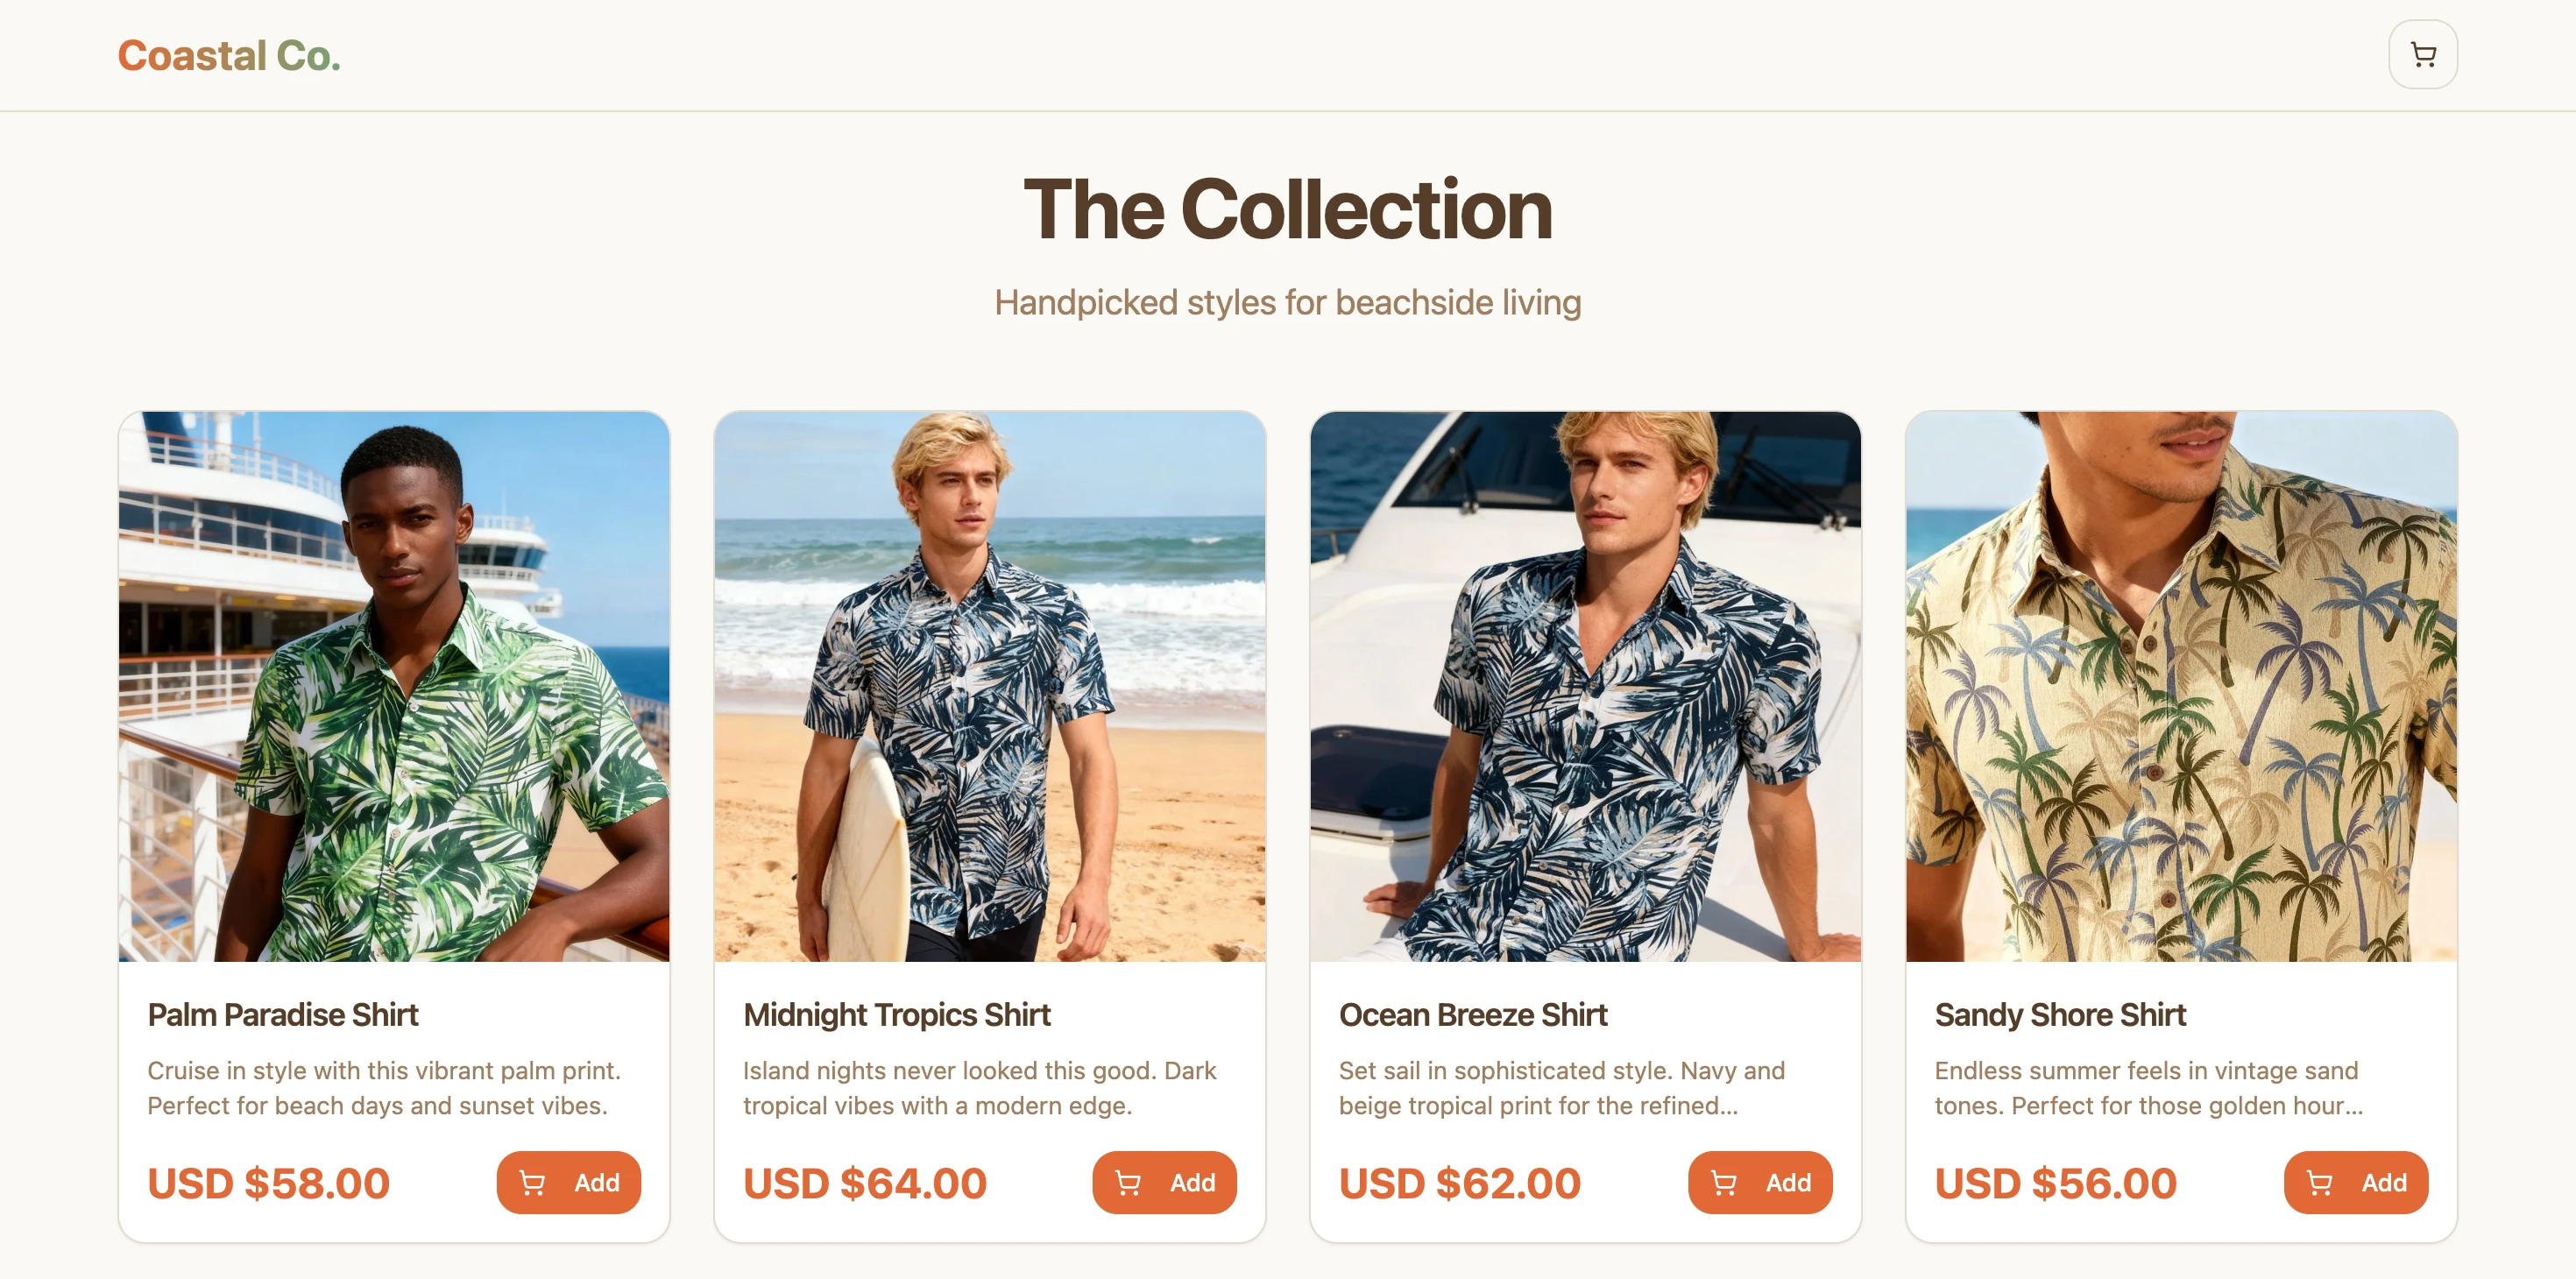This screenshot has height=1279, width=2576.
Task: Add Ocean Breeze Shirt to cart
Action: point(1759,1182)
